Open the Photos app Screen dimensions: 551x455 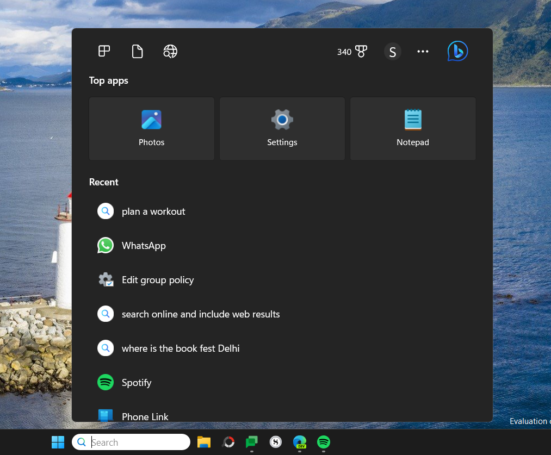[x=151, y=128]
